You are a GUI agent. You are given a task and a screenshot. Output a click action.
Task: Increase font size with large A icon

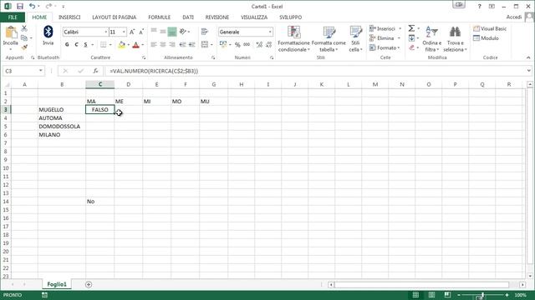[132, 32]
